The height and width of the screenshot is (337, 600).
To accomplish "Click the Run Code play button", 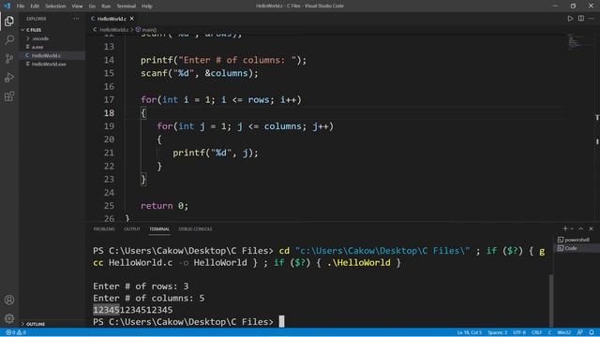I will pos(570,19).
